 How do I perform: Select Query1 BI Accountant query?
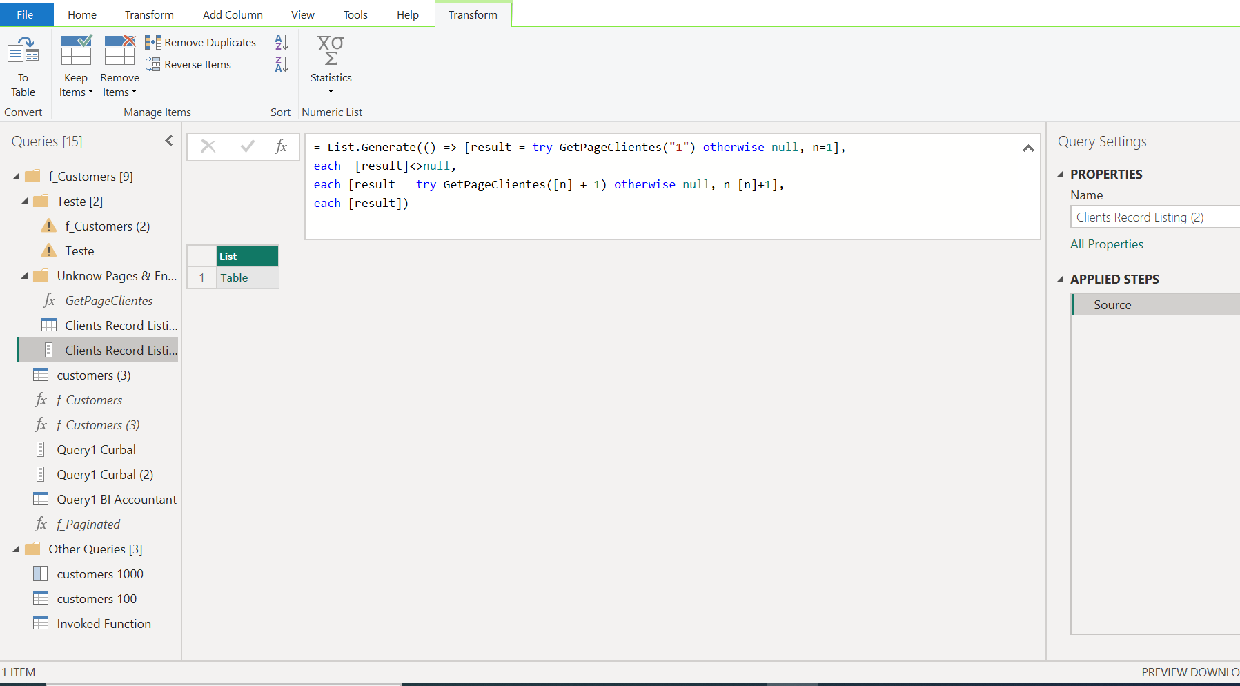tap(117, 500)
